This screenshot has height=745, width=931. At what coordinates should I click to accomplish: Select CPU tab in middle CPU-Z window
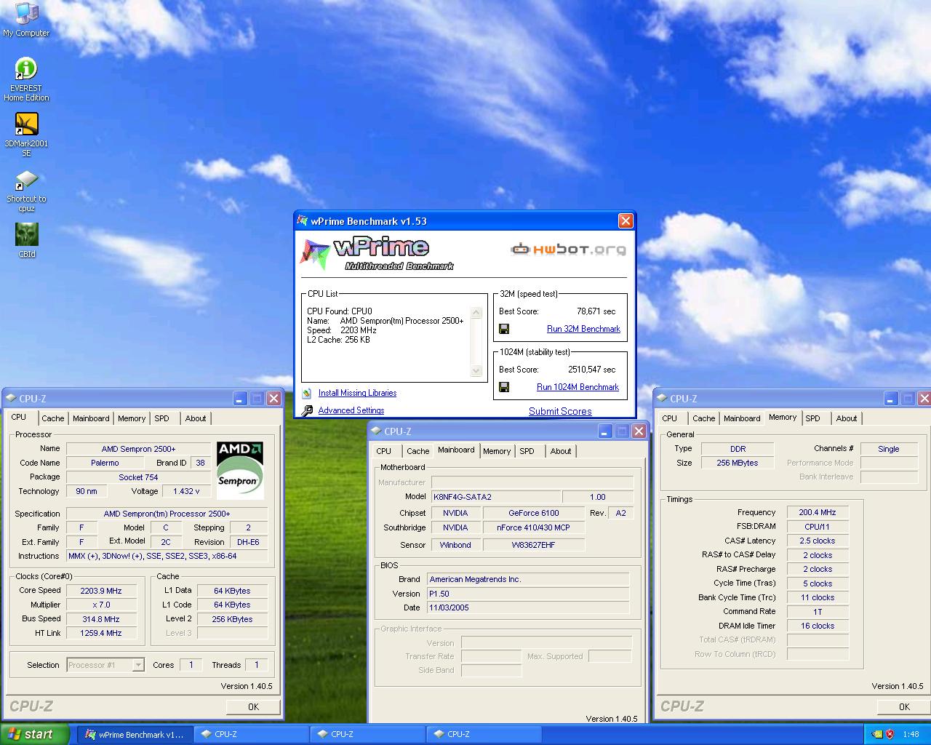[384, 451]
